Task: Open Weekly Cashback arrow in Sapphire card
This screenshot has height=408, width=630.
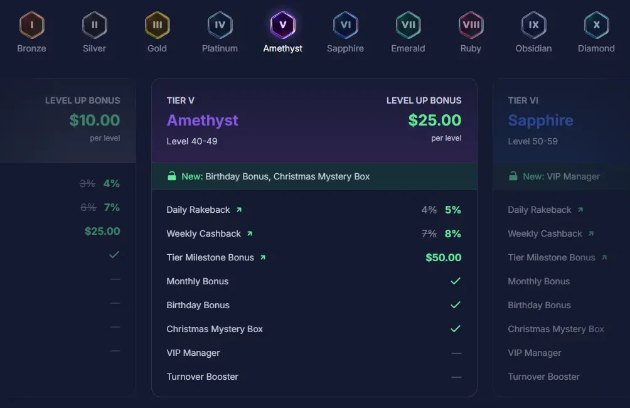Action: click(x=591, y=234)
